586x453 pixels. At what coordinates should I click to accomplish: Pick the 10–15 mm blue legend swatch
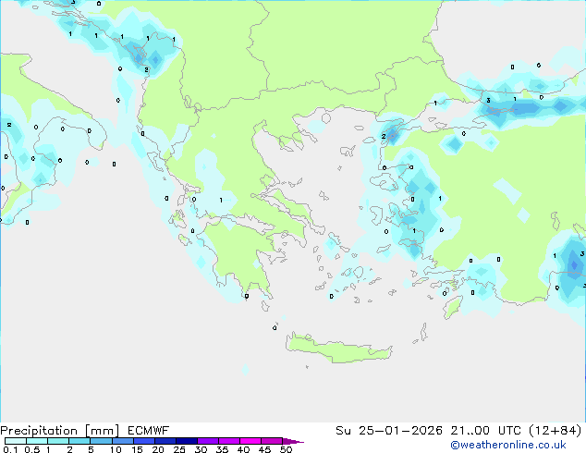coord(122,441)
